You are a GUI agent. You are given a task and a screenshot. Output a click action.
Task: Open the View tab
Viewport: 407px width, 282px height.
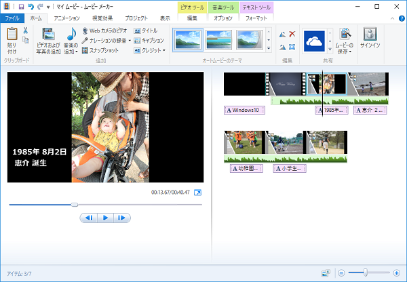tap(165, 18)
